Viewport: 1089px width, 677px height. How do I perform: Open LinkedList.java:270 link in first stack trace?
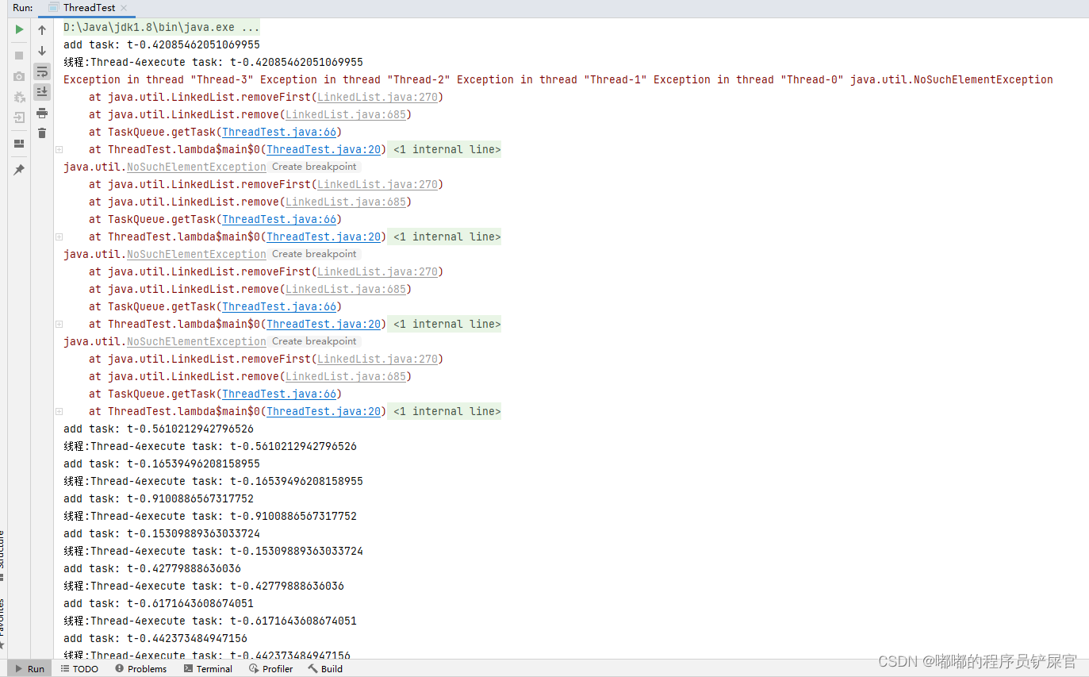coord(377,97)
